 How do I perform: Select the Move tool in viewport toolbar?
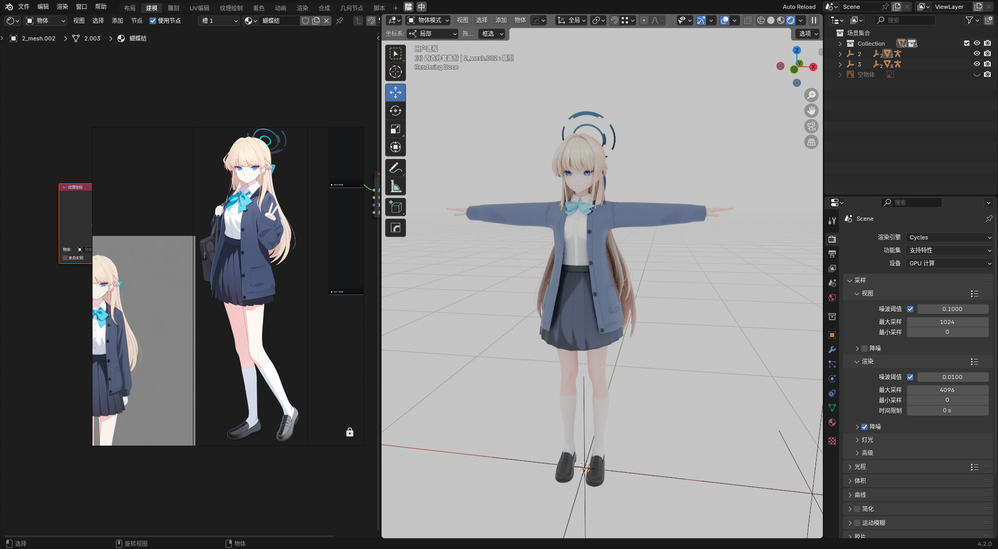click(395, 92)
